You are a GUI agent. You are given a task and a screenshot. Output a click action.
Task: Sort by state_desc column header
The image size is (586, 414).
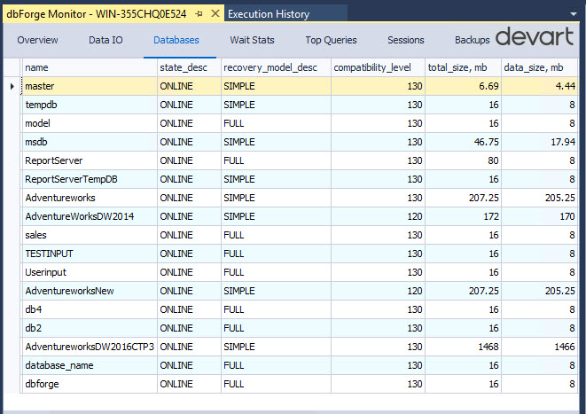tap(189, 67)
